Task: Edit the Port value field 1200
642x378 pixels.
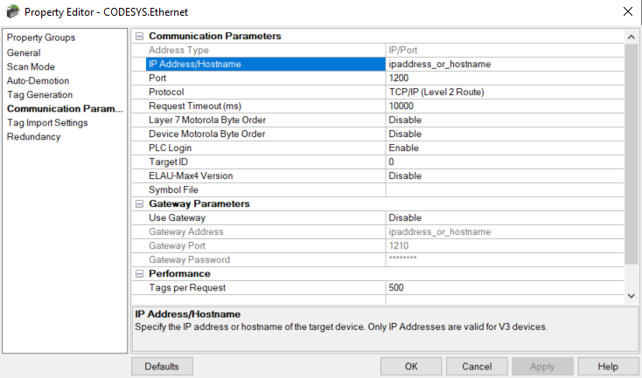Action: (x=505, y=79)
